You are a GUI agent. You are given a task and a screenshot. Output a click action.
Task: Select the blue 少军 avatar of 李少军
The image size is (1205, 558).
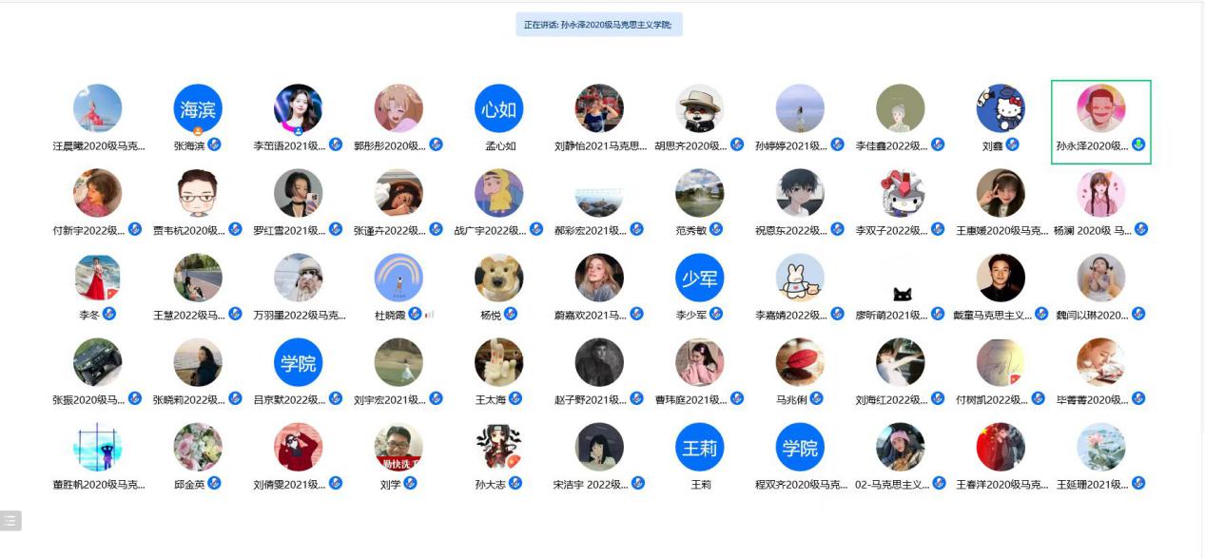[699, 278]
